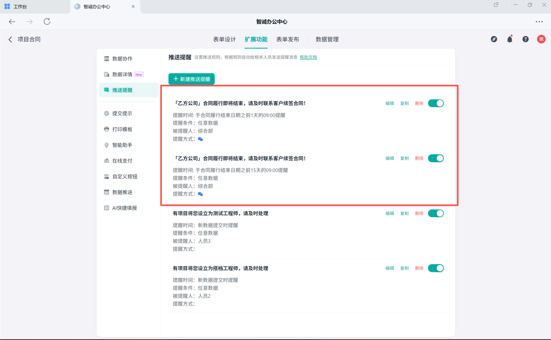Click 智诚办公中心 page title
551x340 pixels.
pos(272,22)
